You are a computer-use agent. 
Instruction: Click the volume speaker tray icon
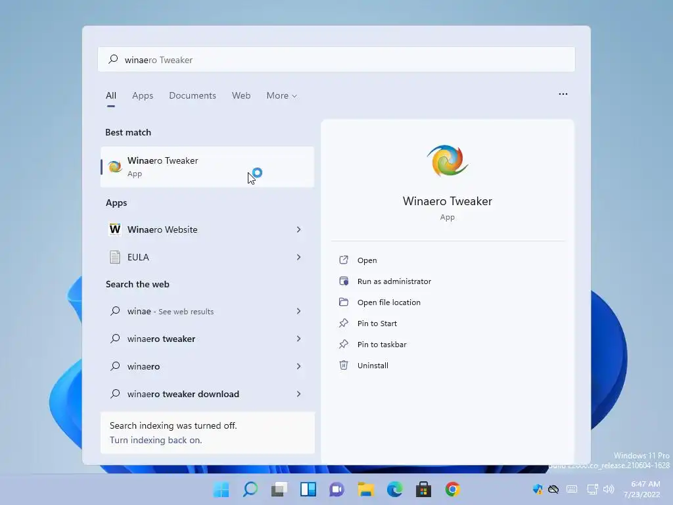(x=609, y=489)
